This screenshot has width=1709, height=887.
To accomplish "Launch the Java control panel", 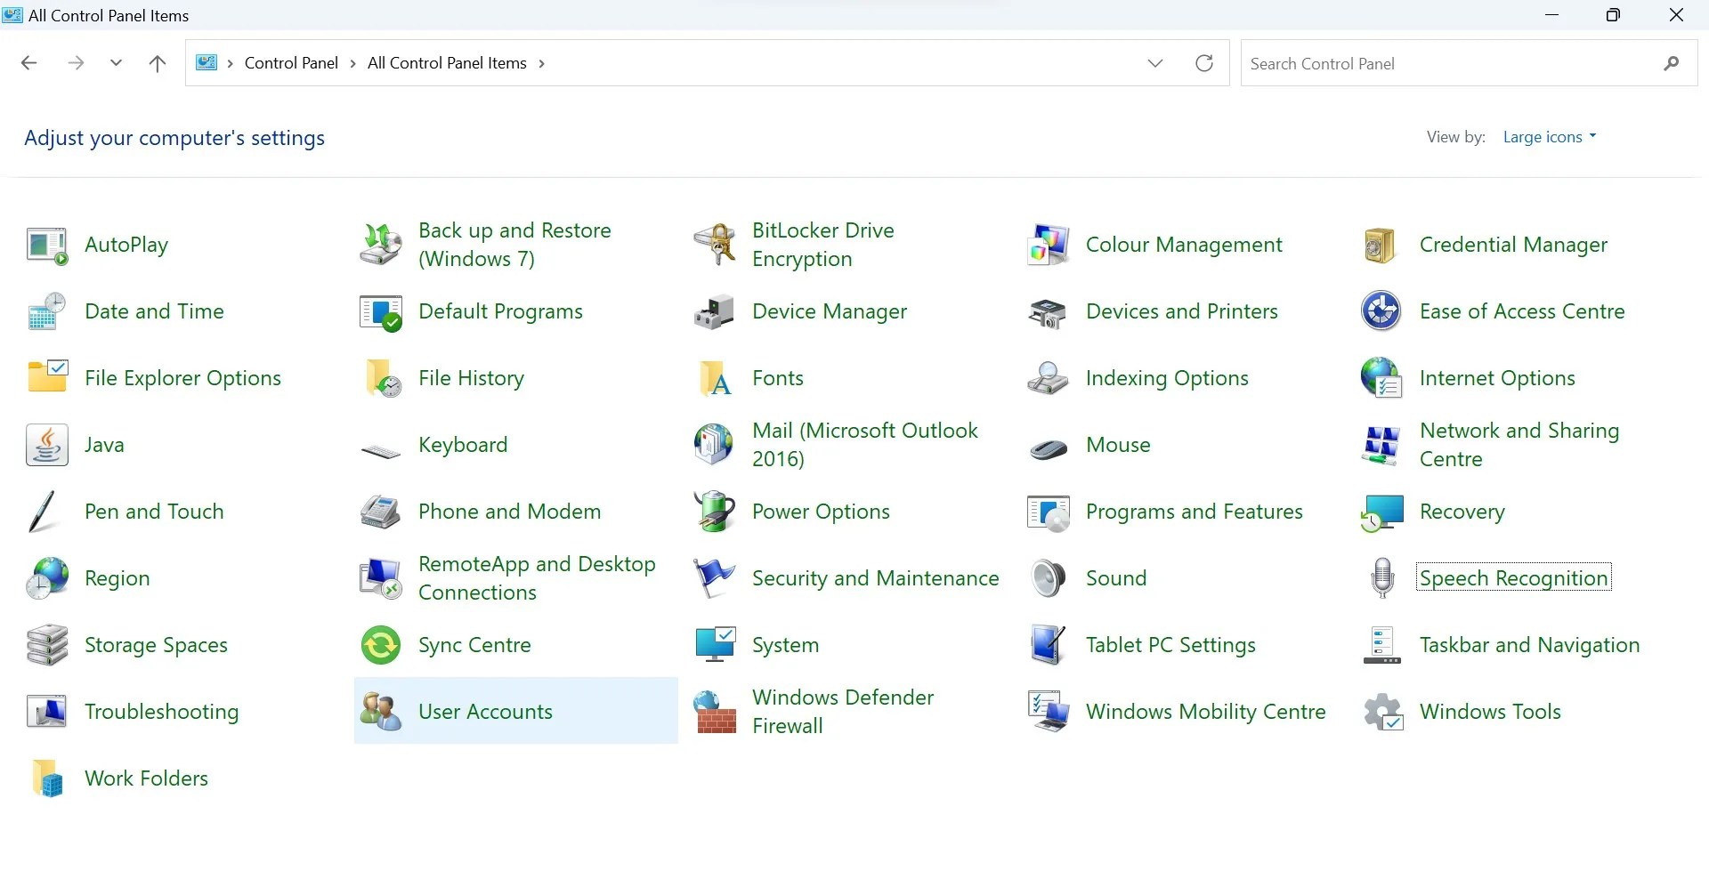I will point(104,445).
